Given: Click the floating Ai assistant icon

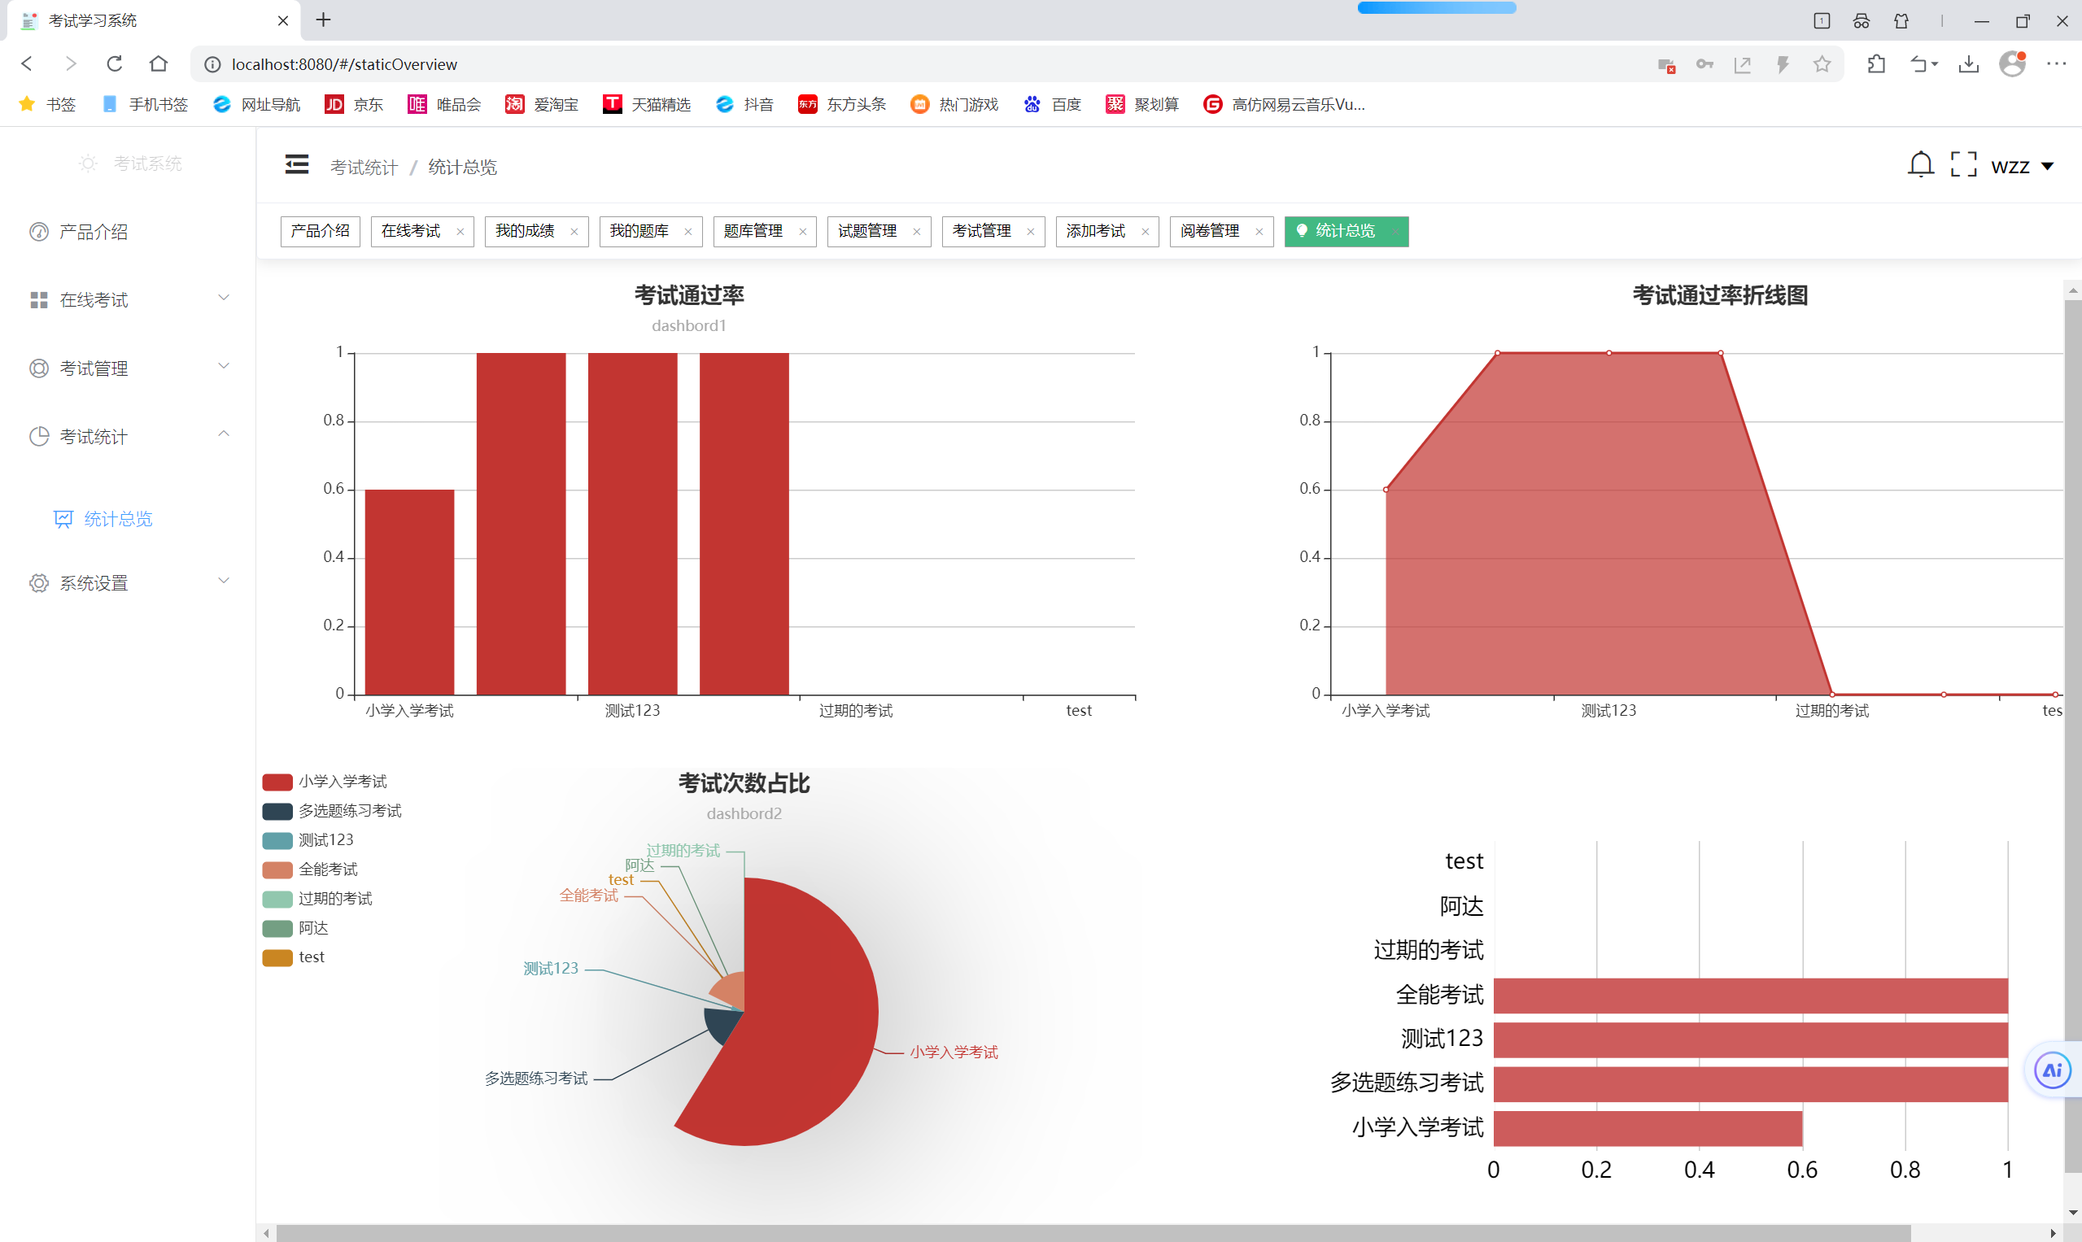Looking at the screenshot, I should 2052,1070.
